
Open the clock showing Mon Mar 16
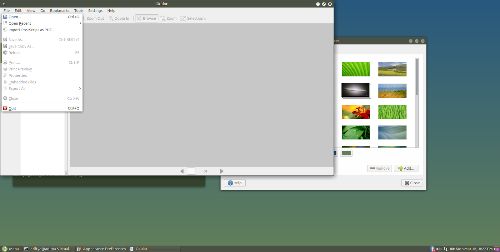pos(474,249)
